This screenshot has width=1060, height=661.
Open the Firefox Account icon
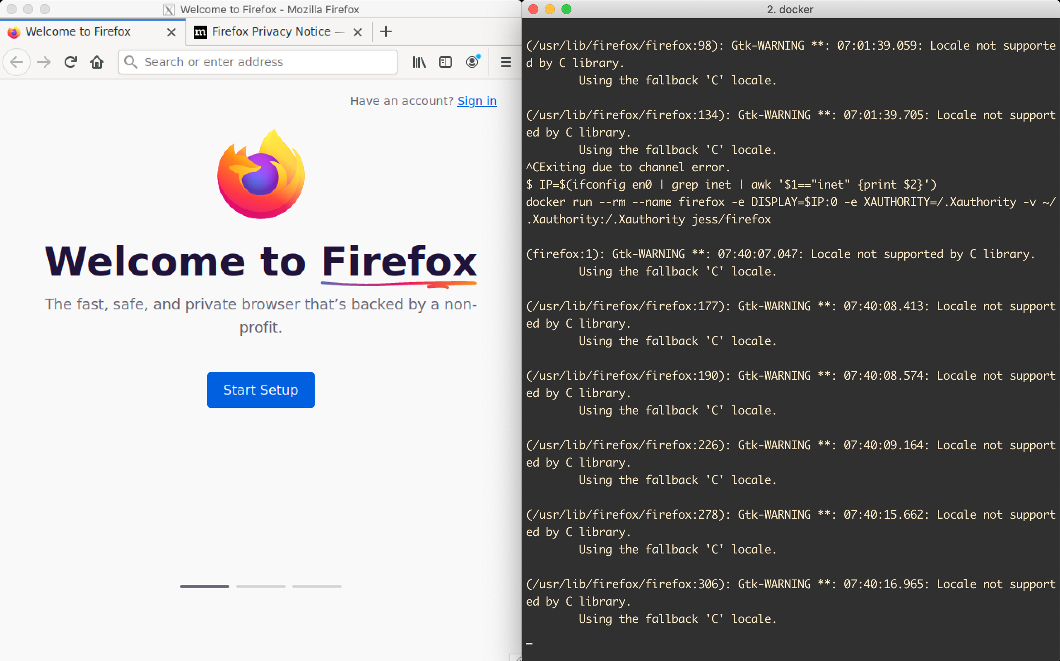click(472, 62)
